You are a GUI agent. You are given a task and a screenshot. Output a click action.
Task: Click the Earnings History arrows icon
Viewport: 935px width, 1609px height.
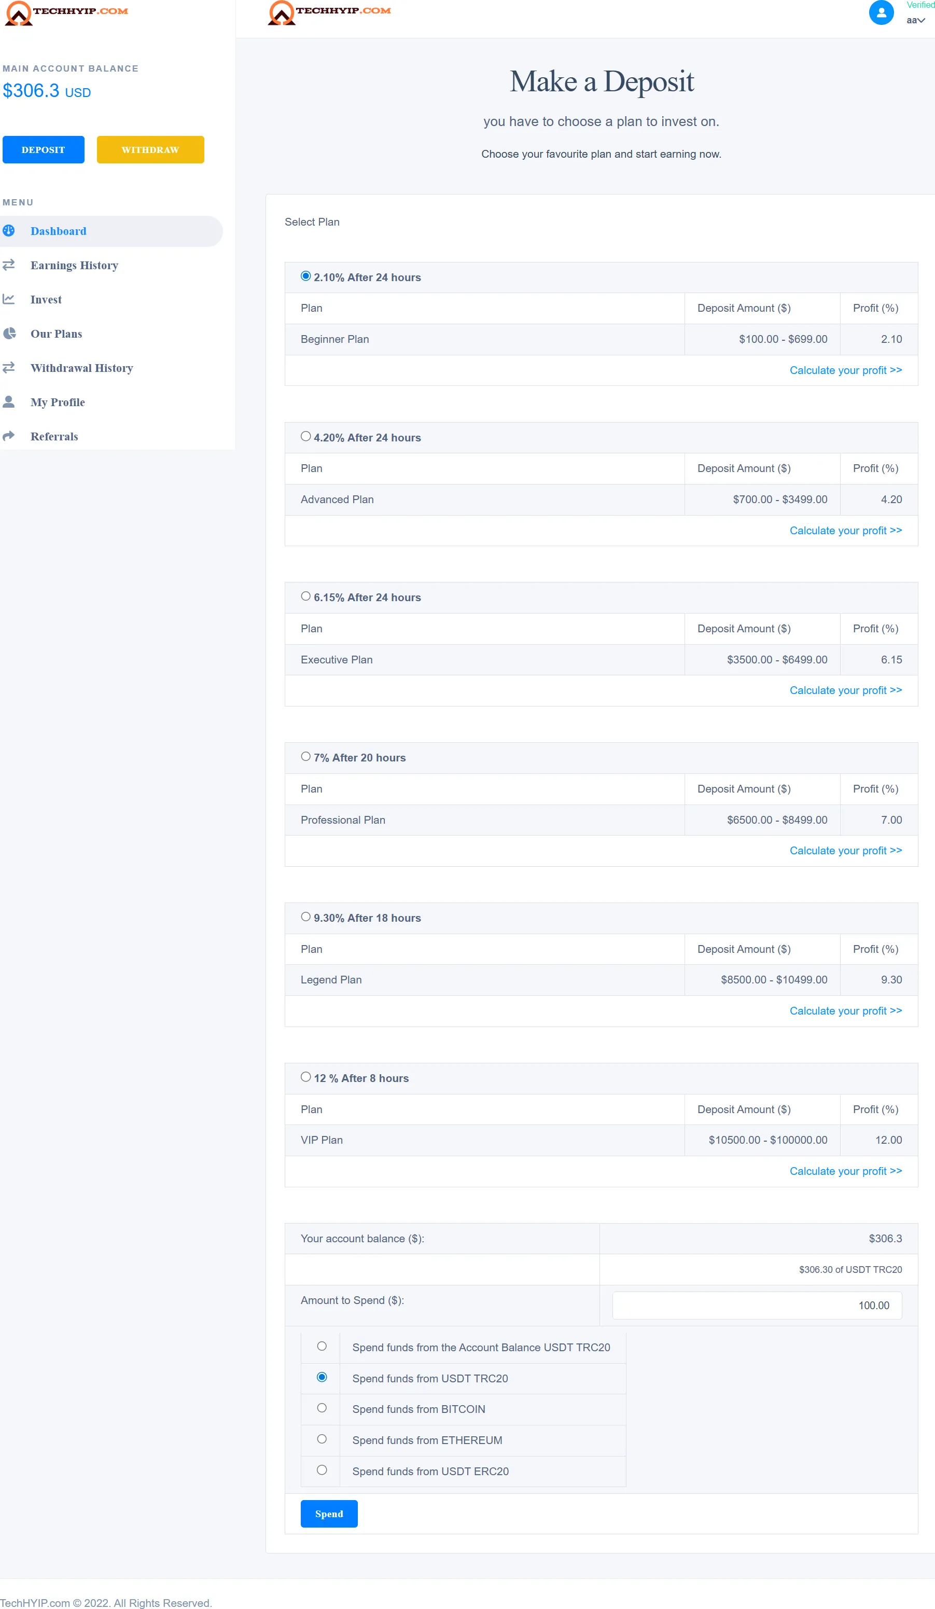[9, 265]
